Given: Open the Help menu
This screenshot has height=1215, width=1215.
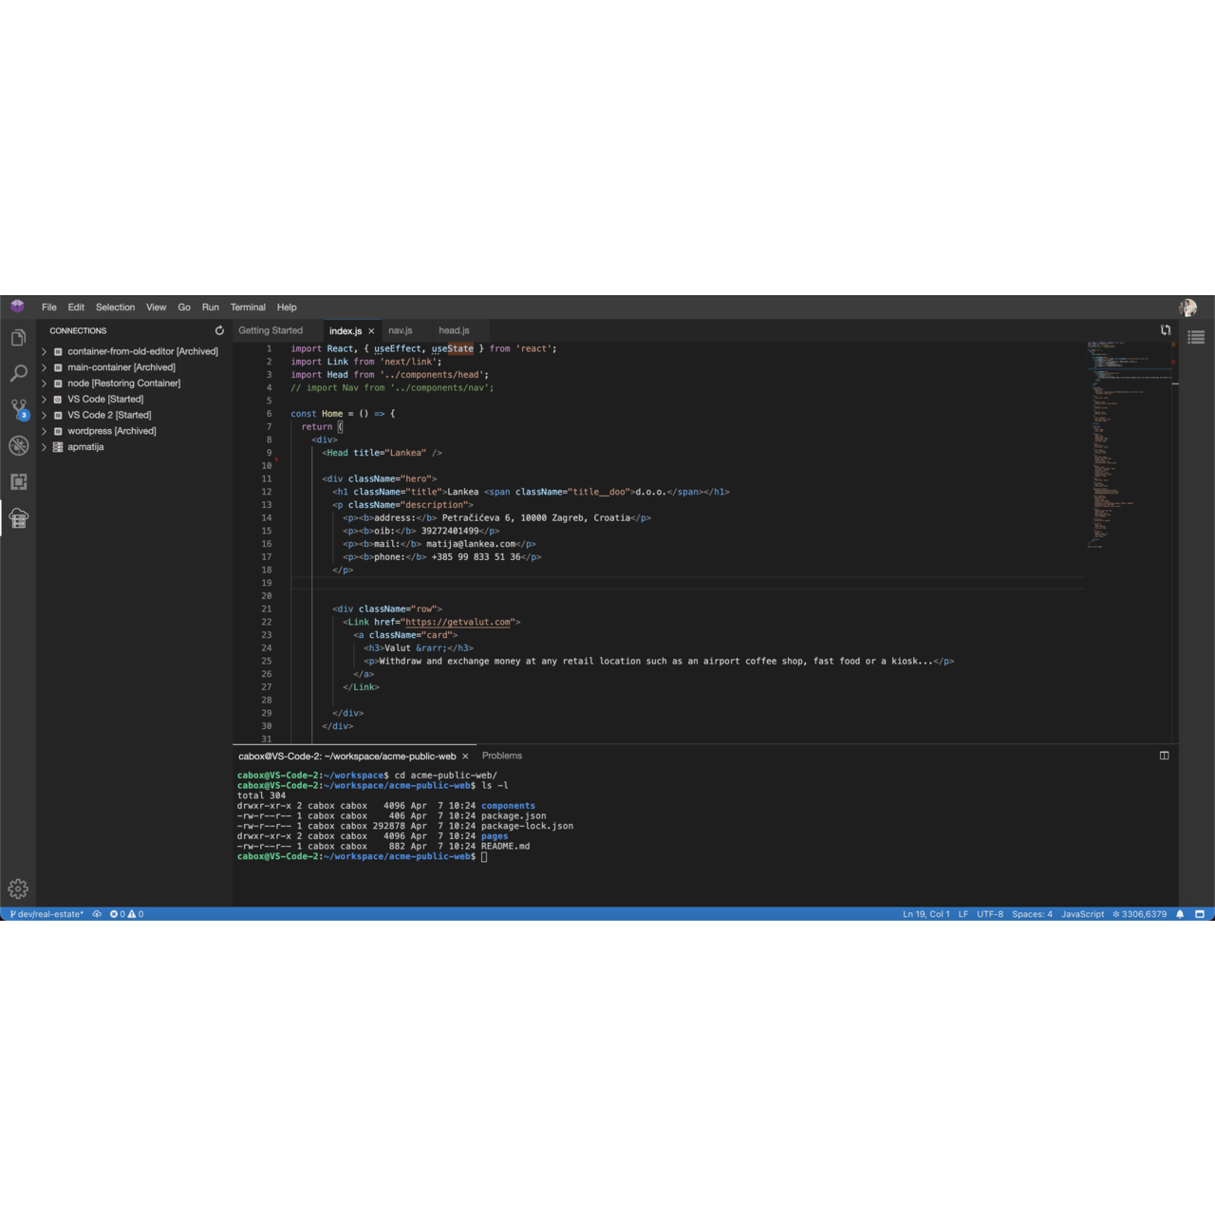Looking at the screenshot, I should [x=287, y=308].
